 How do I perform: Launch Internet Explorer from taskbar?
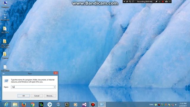coord(6,104)
